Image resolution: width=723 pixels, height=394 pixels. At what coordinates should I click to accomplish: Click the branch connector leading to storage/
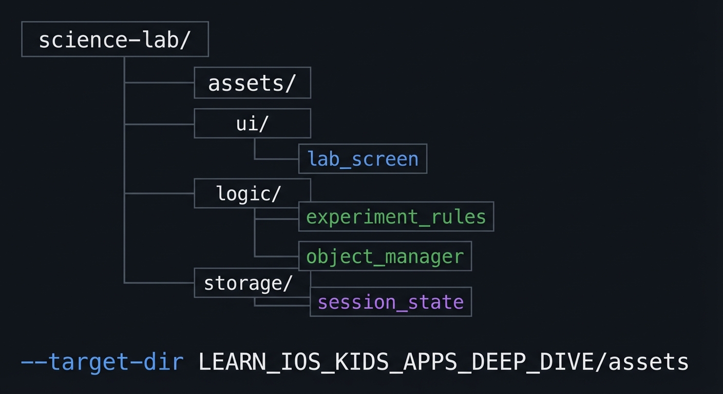click(x=159, y=283)
